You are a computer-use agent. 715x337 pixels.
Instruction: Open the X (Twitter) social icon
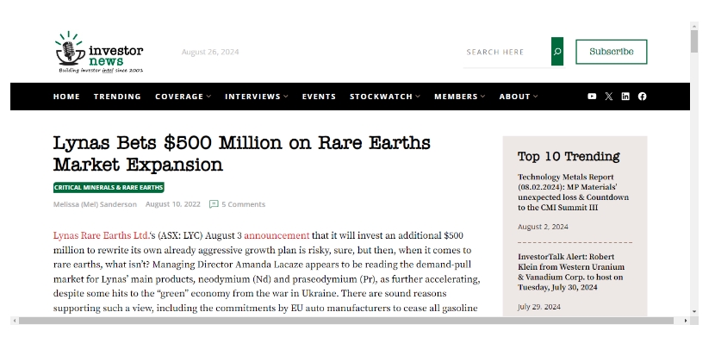(x=609, y=97)
